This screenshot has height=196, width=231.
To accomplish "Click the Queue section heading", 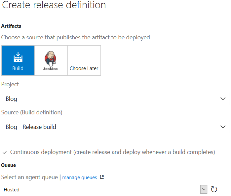I will tap(9, 165).
